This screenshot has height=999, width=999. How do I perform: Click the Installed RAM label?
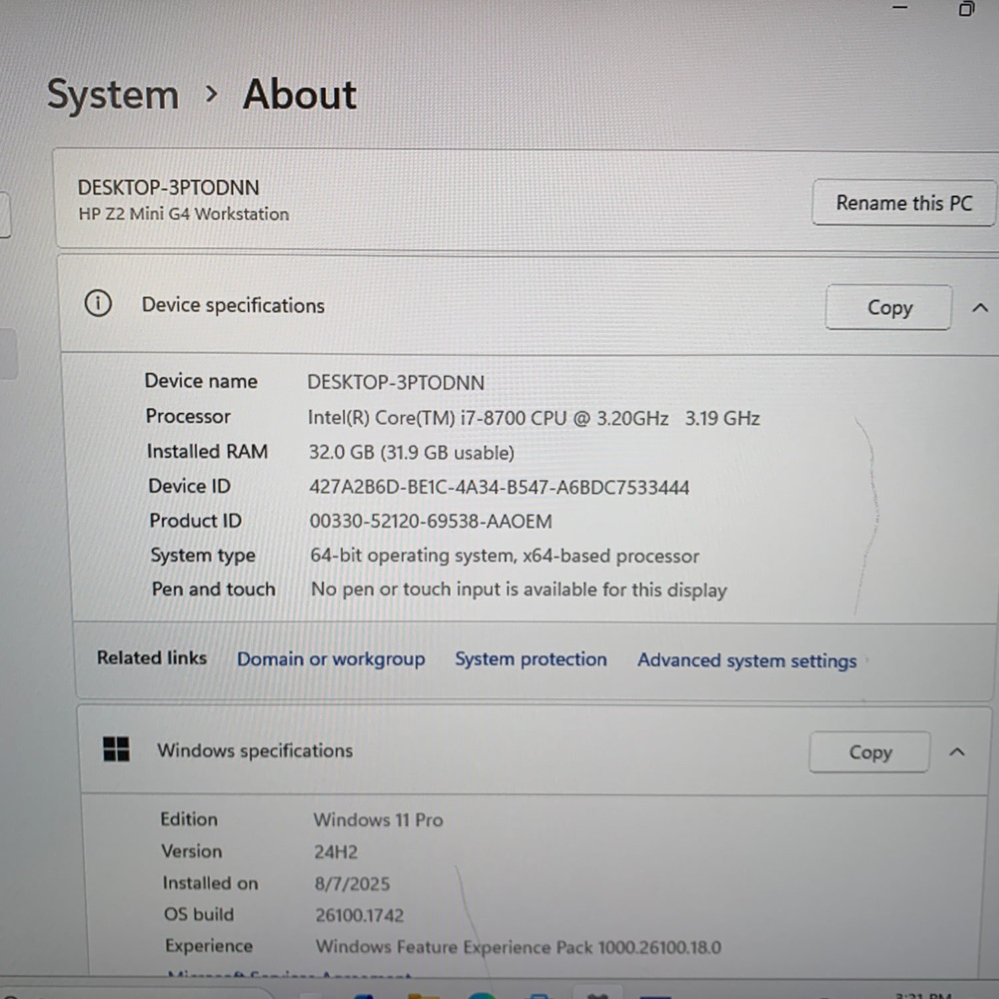tap(207, 452)
